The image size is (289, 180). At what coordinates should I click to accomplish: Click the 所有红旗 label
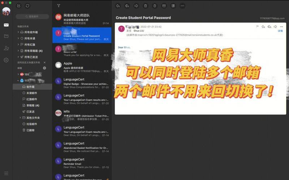(30, 44)
